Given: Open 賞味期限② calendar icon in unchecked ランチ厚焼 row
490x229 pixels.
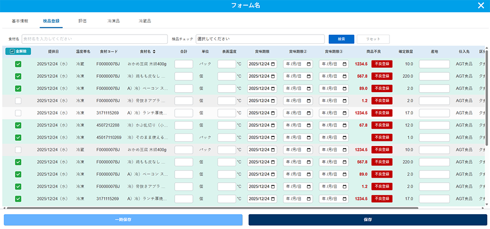Looking at the screenshot, I should click(309, 113).
